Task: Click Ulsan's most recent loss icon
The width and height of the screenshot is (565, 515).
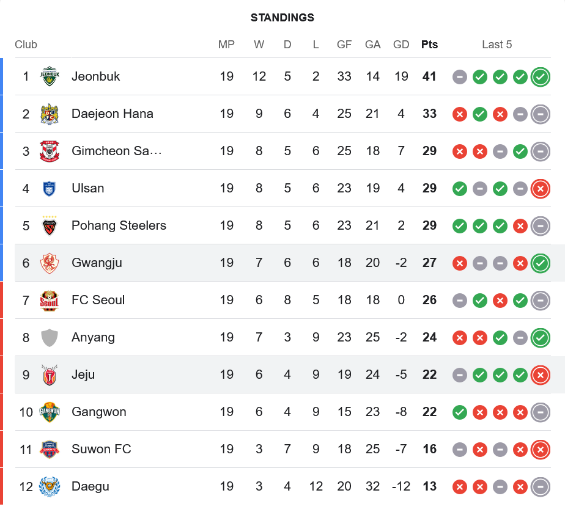Action: [x=541, y=189]
